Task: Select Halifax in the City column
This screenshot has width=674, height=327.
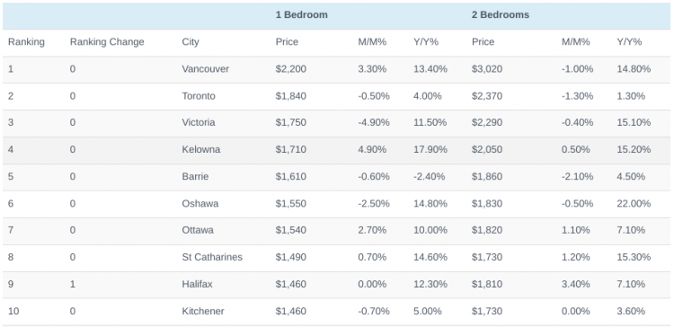Action: (x=198, y=284)
